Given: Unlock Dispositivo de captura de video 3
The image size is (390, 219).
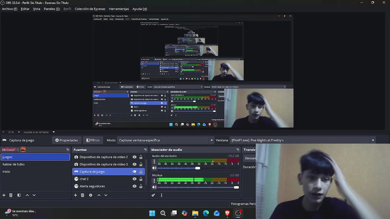Looking at the screenshot, I should [141, 164].
